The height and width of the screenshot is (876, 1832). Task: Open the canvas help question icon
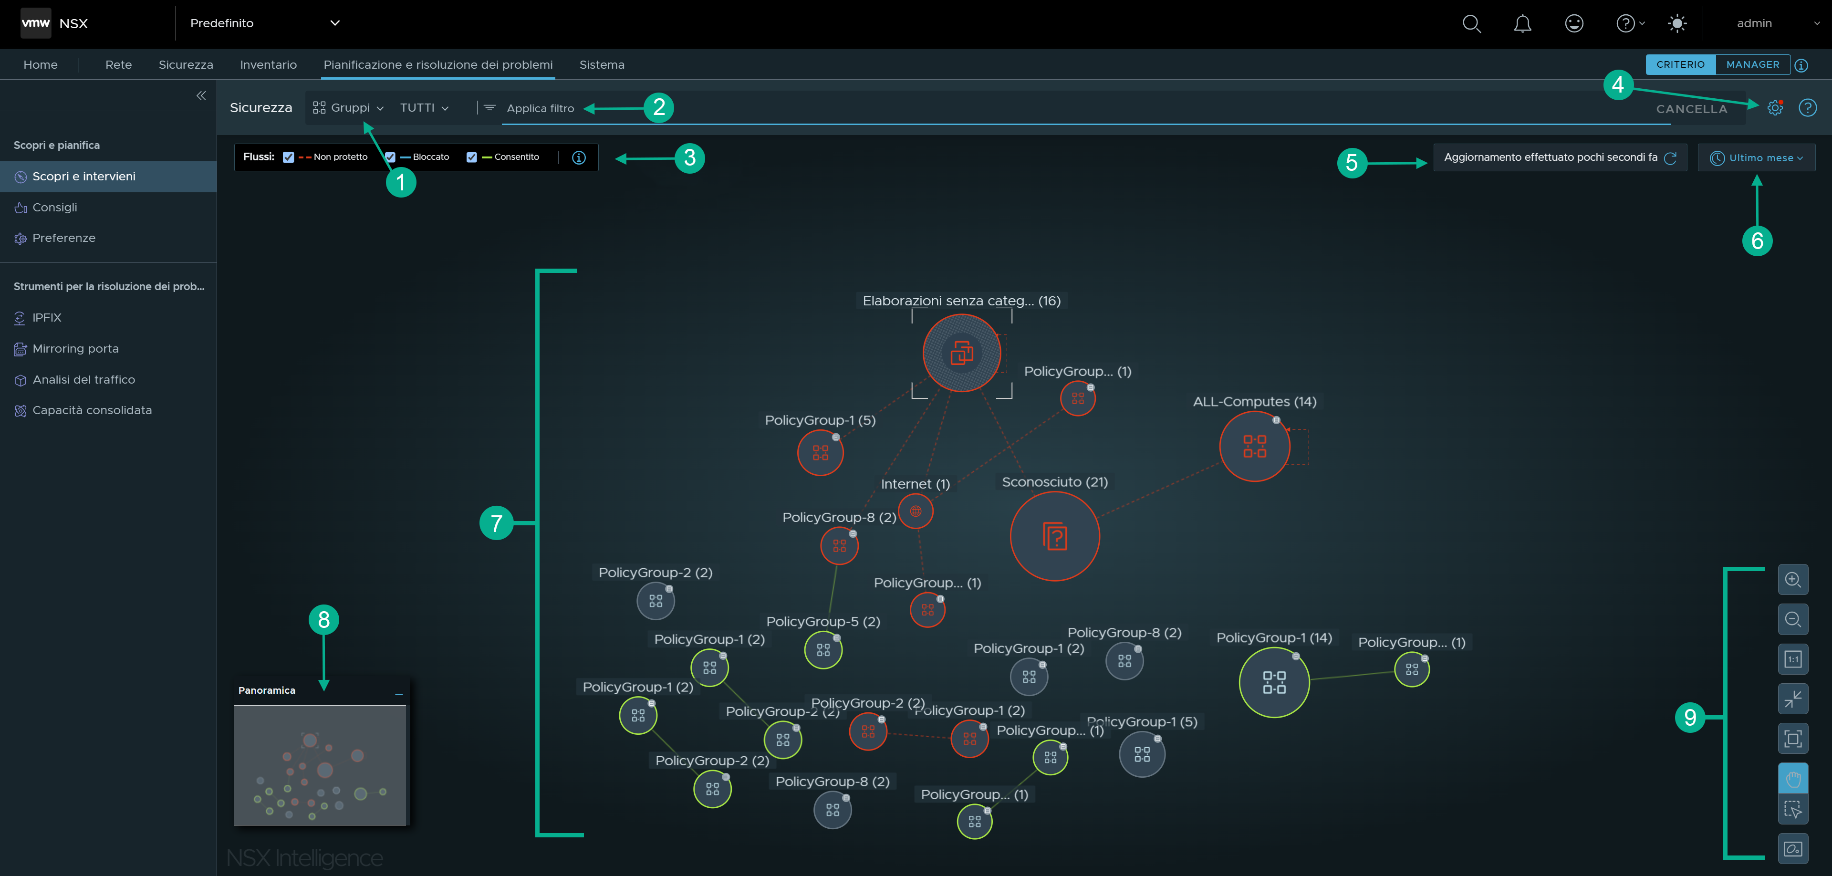coord(1808,108)
